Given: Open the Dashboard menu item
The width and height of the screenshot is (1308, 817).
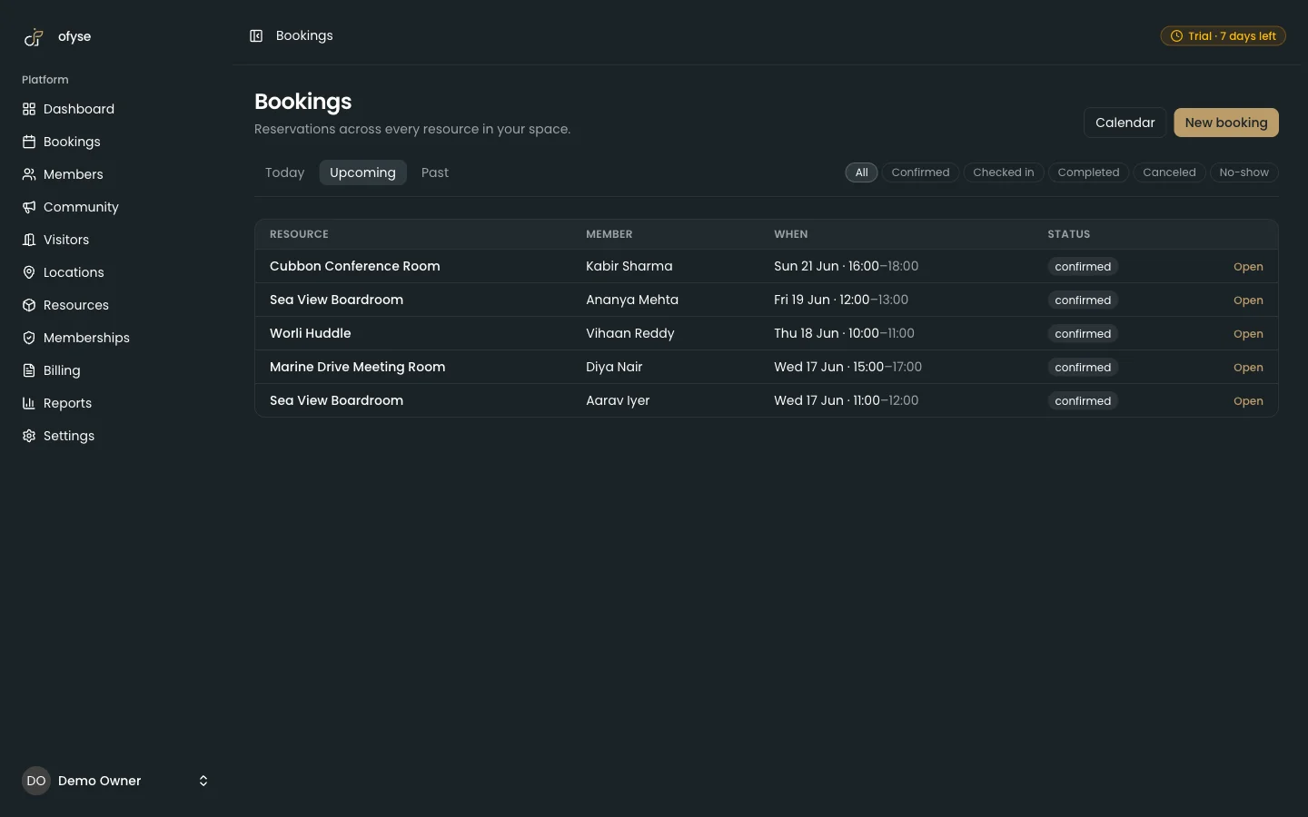Looking at the screenshot, I should tap(79, 109).
